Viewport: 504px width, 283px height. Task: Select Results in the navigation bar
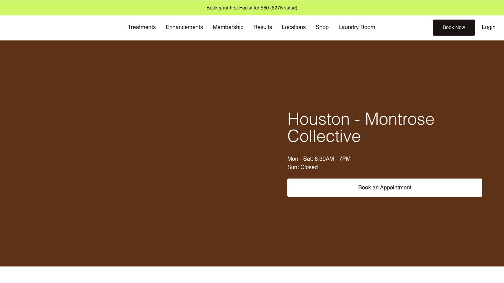(262, 27)
